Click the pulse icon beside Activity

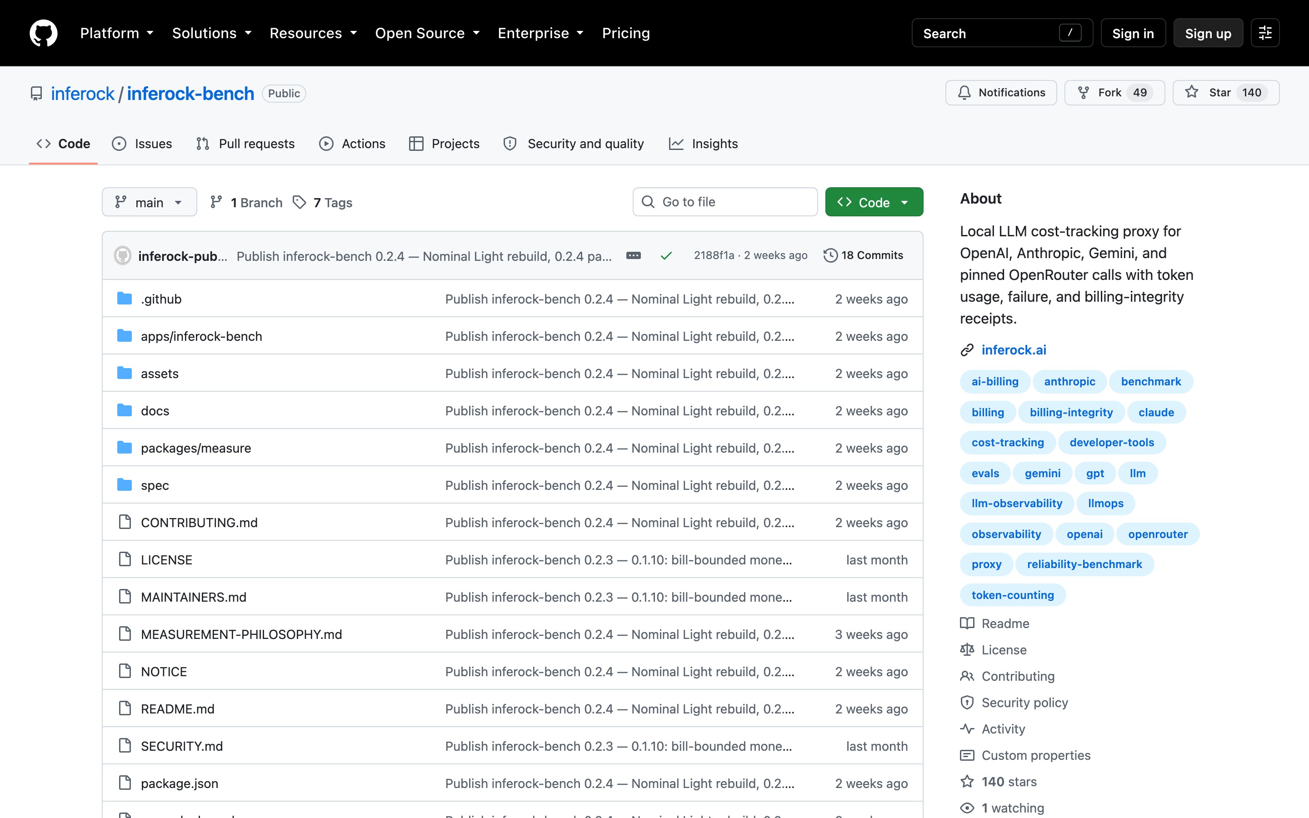(x=967, y=729)
